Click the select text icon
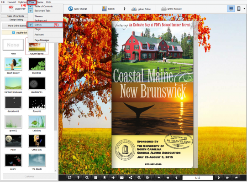This screenshot has height=182, width=247. (x=147, y=177)
